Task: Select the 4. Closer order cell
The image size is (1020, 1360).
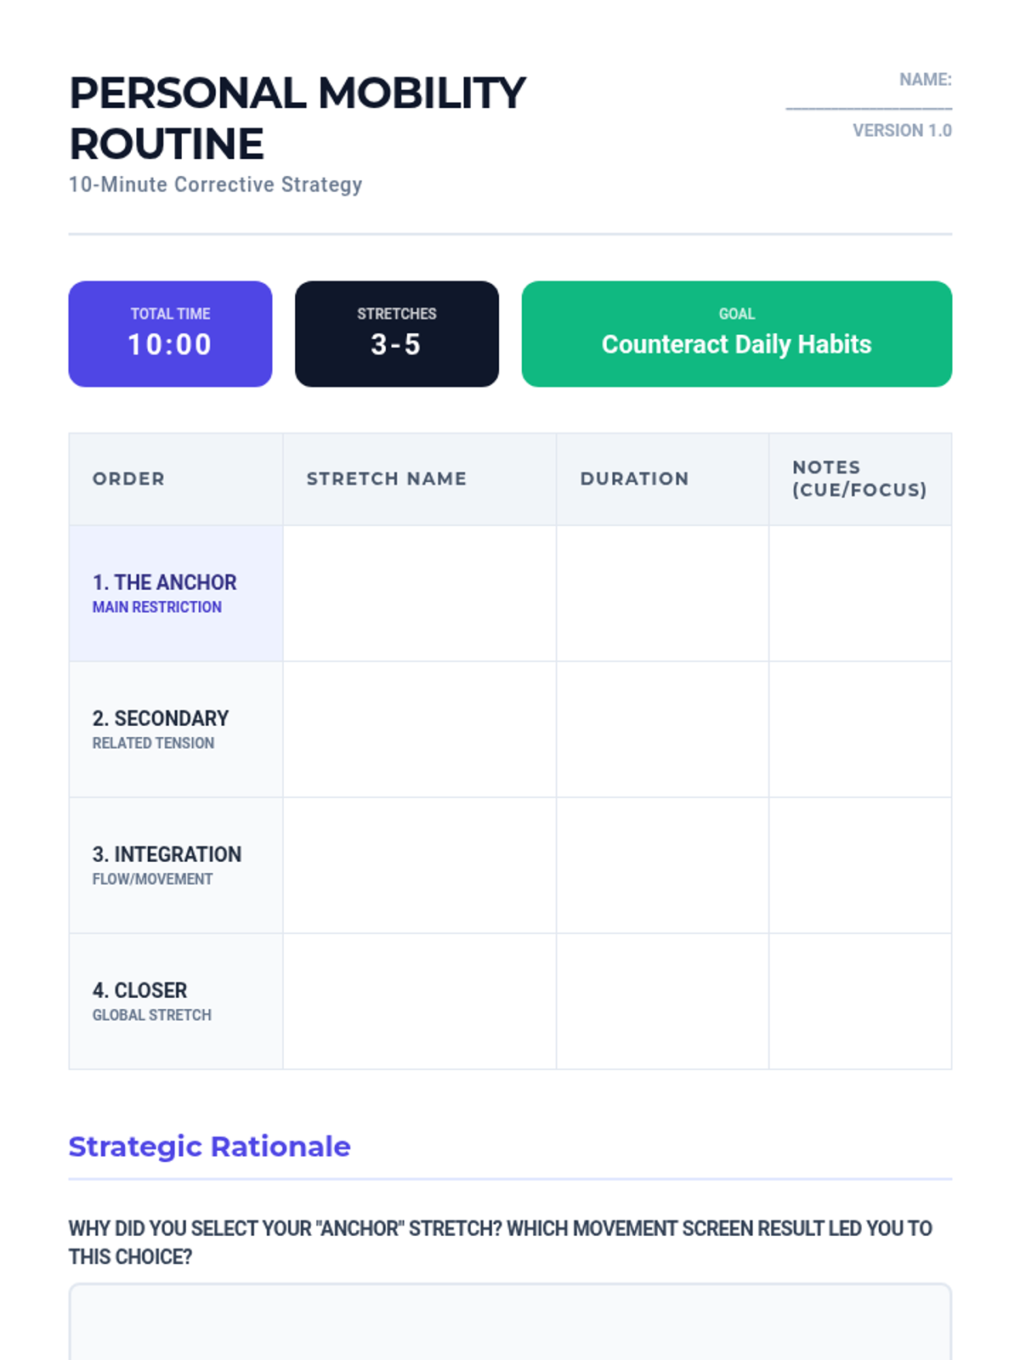Action: (176, 1001)
